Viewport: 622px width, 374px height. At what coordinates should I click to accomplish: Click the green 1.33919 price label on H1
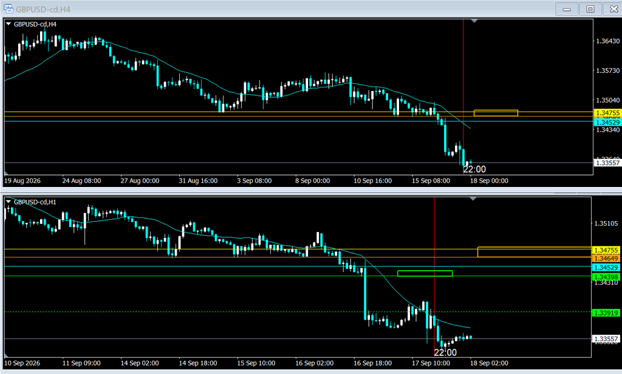click(606, 313)
